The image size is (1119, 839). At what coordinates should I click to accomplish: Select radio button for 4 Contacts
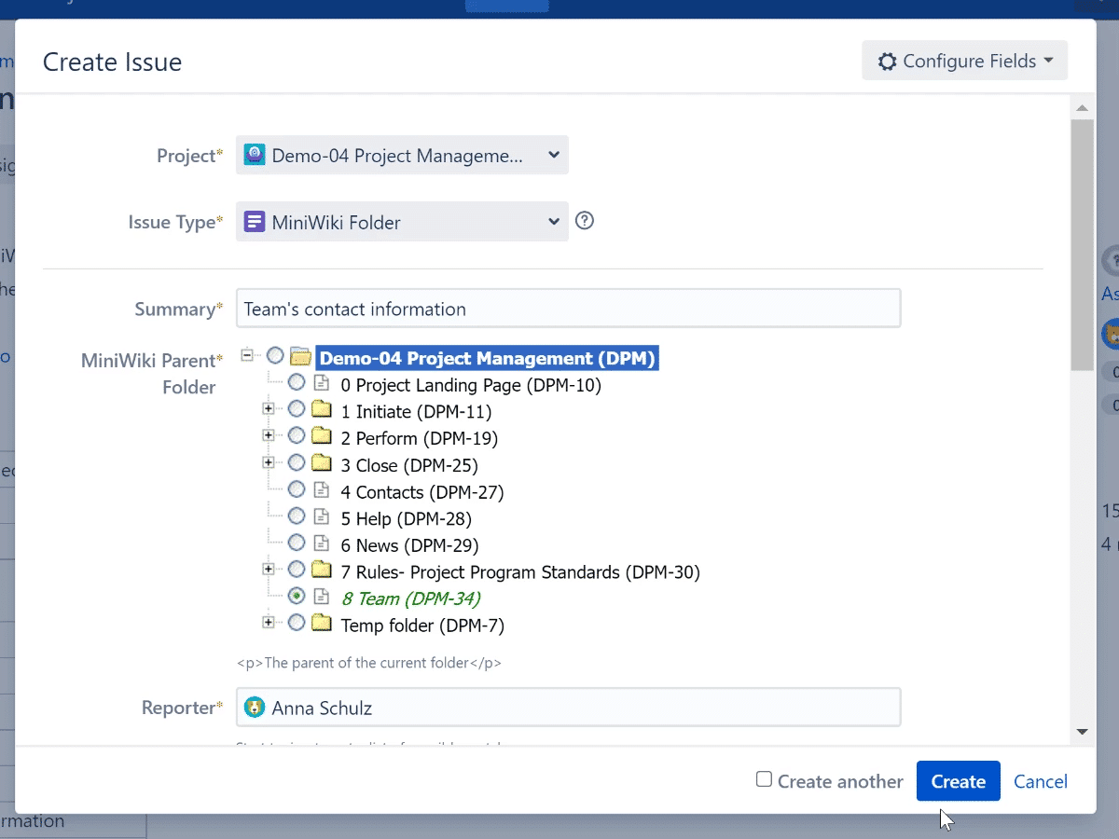coord(297,488)
